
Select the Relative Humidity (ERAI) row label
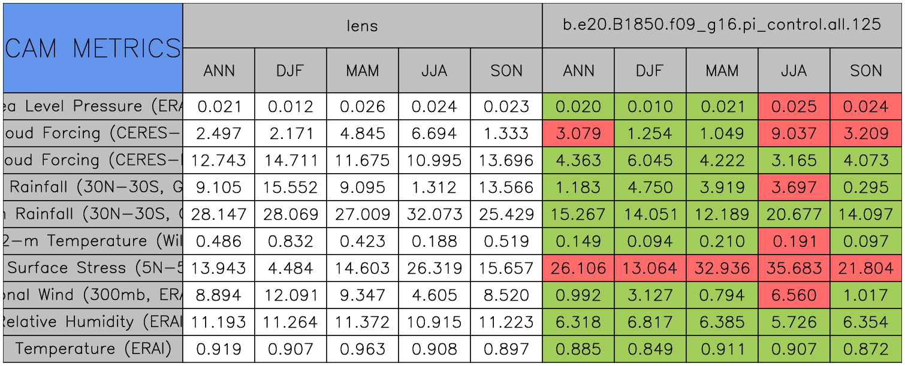pyautogui.click(x=92, y=322)
